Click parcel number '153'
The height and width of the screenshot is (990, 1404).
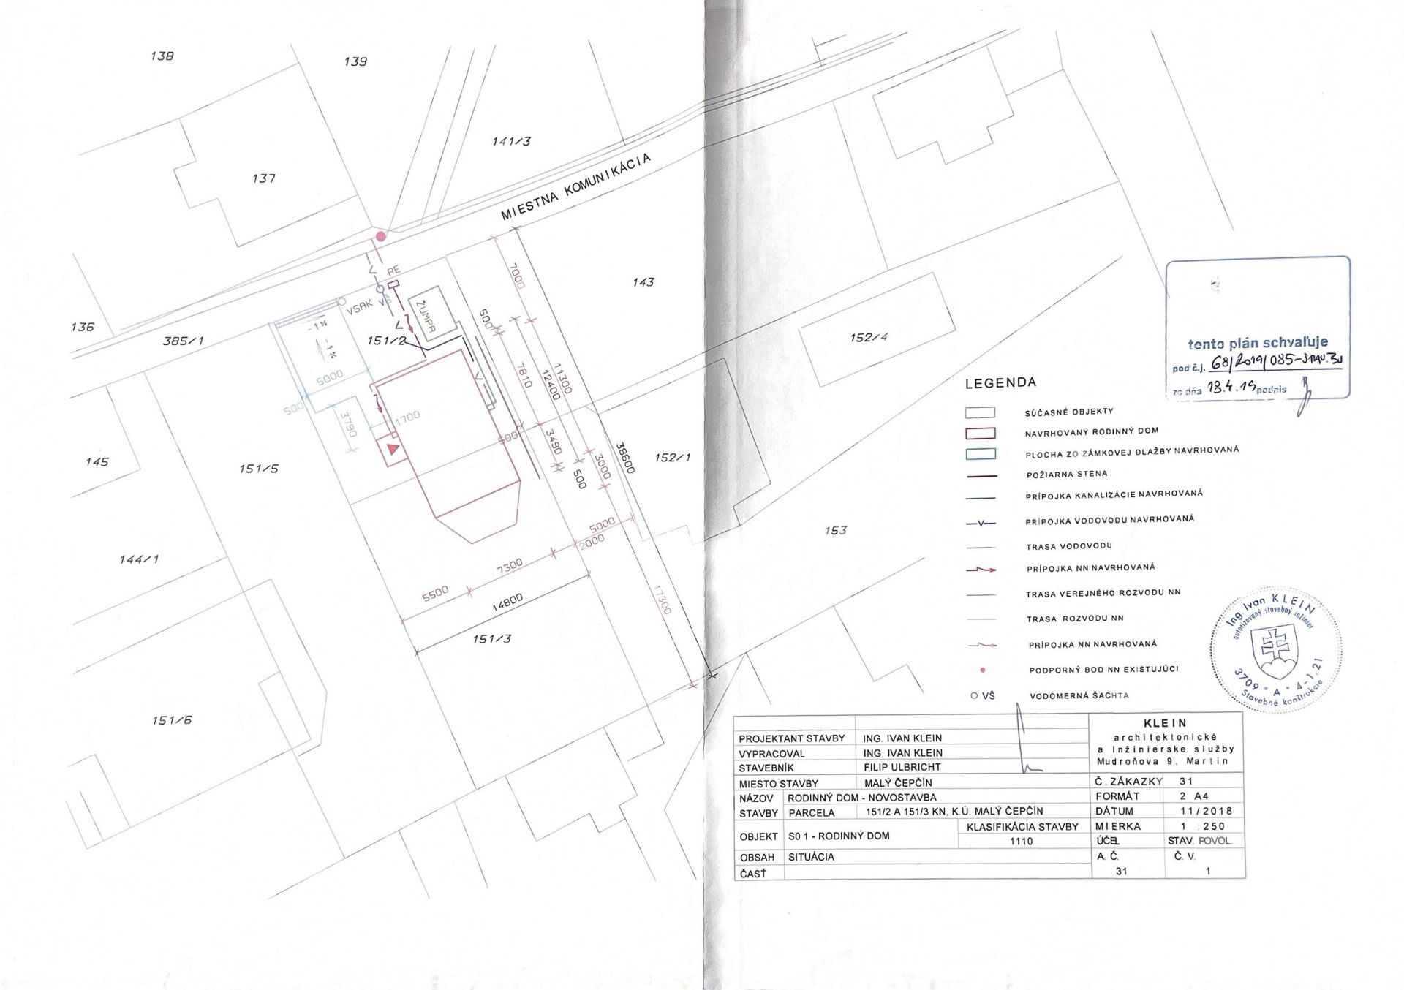pos(835,530)
